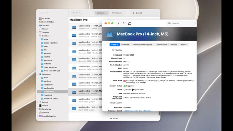Open This Mac in sidebar

(x=44, y=25)
